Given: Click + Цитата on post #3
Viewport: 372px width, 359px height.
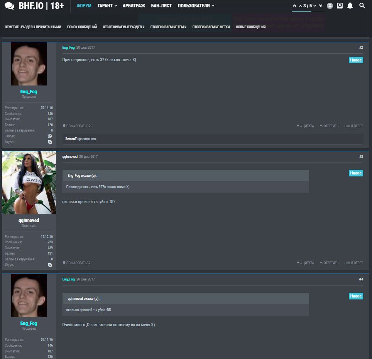Looking at the screenshot, I should pyautogui.click(x=305, y=263).
